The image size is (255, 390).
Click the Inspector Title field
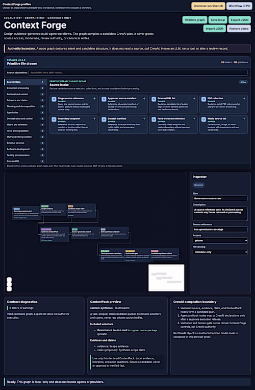click(x=220, y=198)
